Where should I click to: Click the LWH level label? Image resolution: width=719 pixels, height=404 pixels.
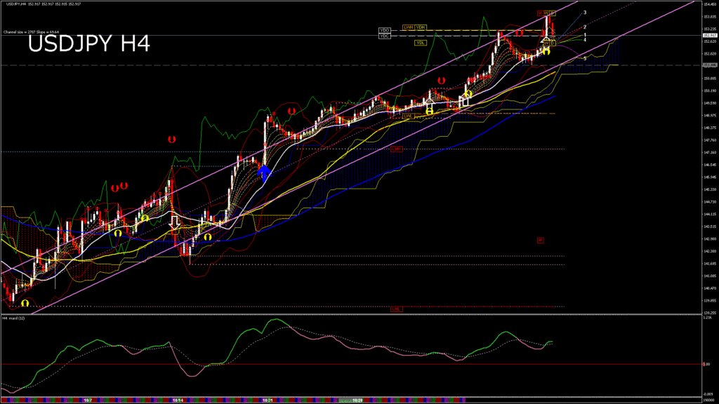pos(408,27)
